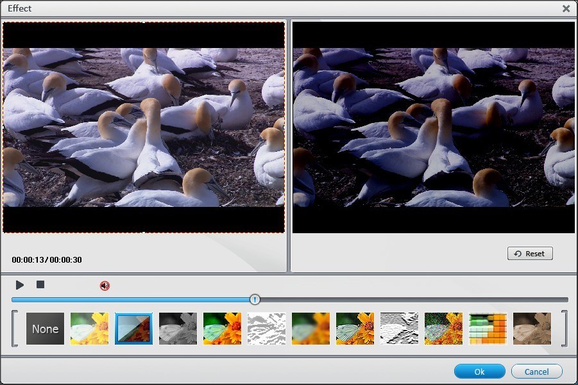Click the playback progress slider handle
Viewport: 578px width, 385px height.
pyautogui.click(x=254, y=299)
